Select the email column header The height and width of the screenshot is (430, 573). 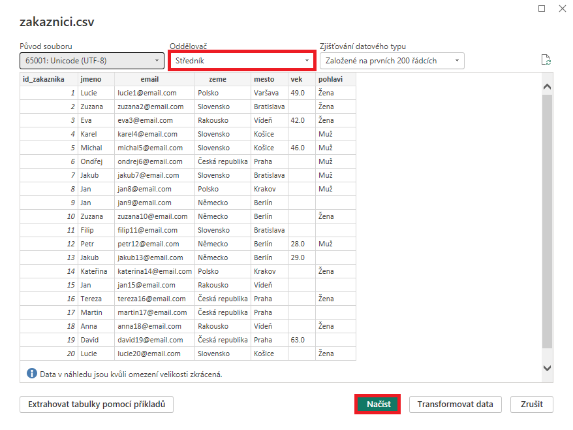[x=149, y=79]
